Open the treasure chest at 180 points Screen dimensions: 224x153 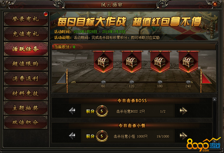click(160, 62)
